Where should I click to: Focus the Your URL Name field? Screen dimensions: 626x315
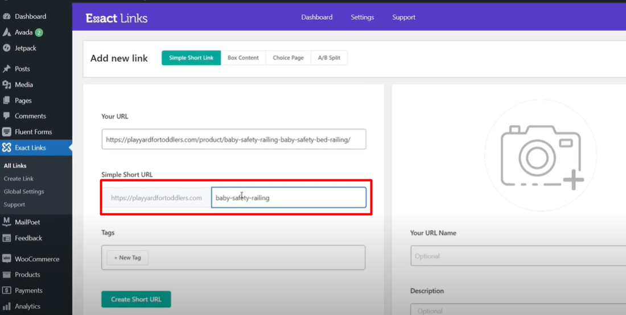click(518, 255)
